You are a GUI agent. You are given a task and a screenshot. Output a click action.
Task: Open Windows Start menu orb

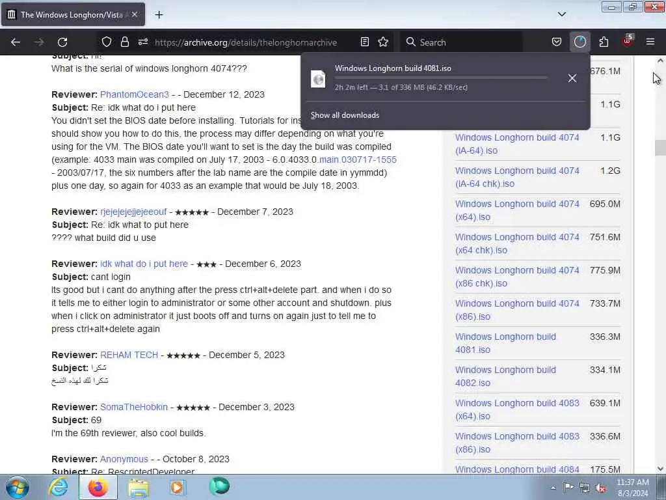pos(18,487)
